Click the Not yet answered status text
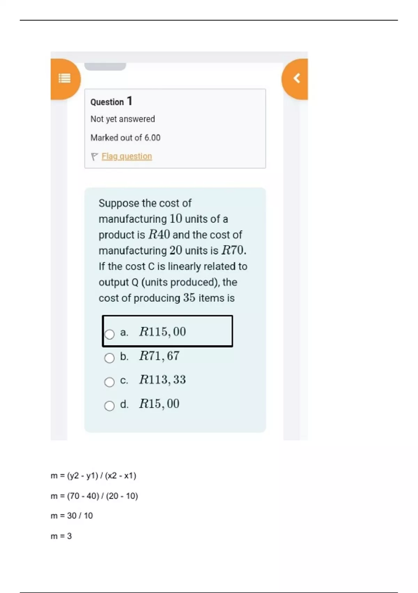The image size is (418, 593). pyautogui.click(x=123, y=119)
